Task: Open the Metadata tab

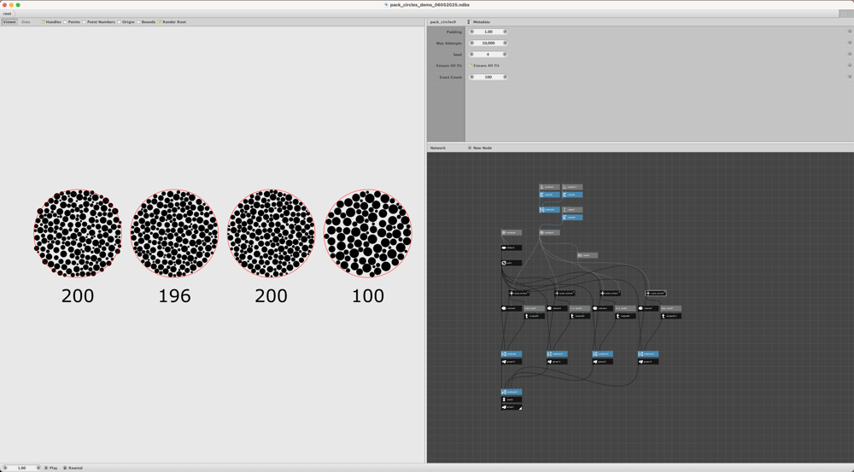Action: coord(481,22)
